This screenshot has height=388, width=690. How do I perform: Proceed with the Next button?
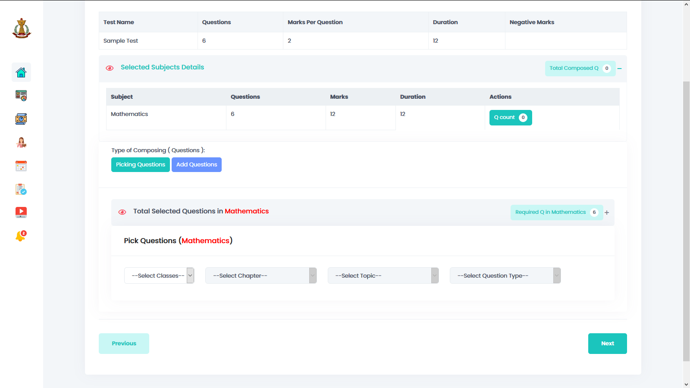coord(608,344)
